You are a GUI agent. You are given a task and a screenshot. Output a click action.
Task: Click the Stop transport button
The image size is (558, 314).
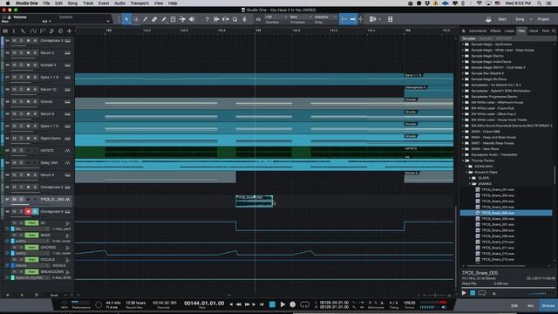[272, 304]
